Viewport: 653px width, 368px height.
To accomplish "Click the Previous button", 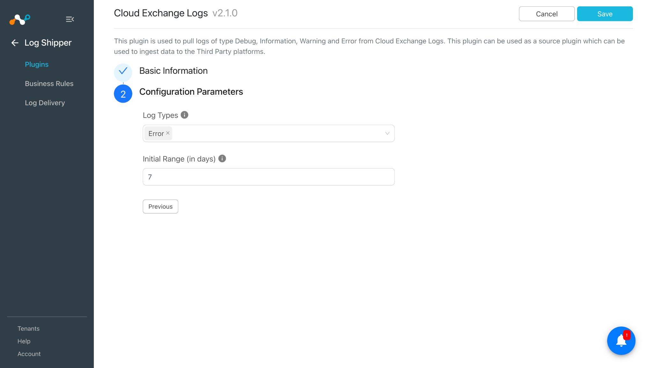I will 160,206.
